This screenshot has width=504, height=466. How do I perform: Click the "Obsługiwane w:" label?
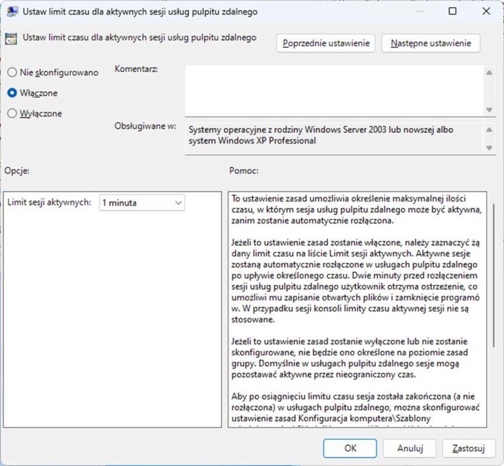point(145,126)
